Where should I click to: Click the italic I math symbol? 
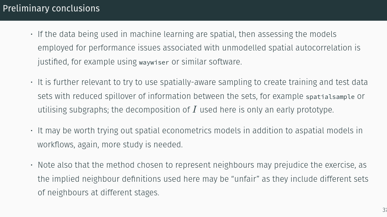pos(195,110)
